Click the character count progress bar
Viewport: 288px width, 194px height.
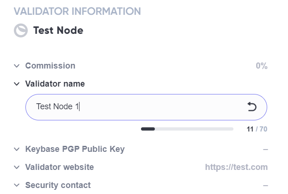(x=187, y=129)
